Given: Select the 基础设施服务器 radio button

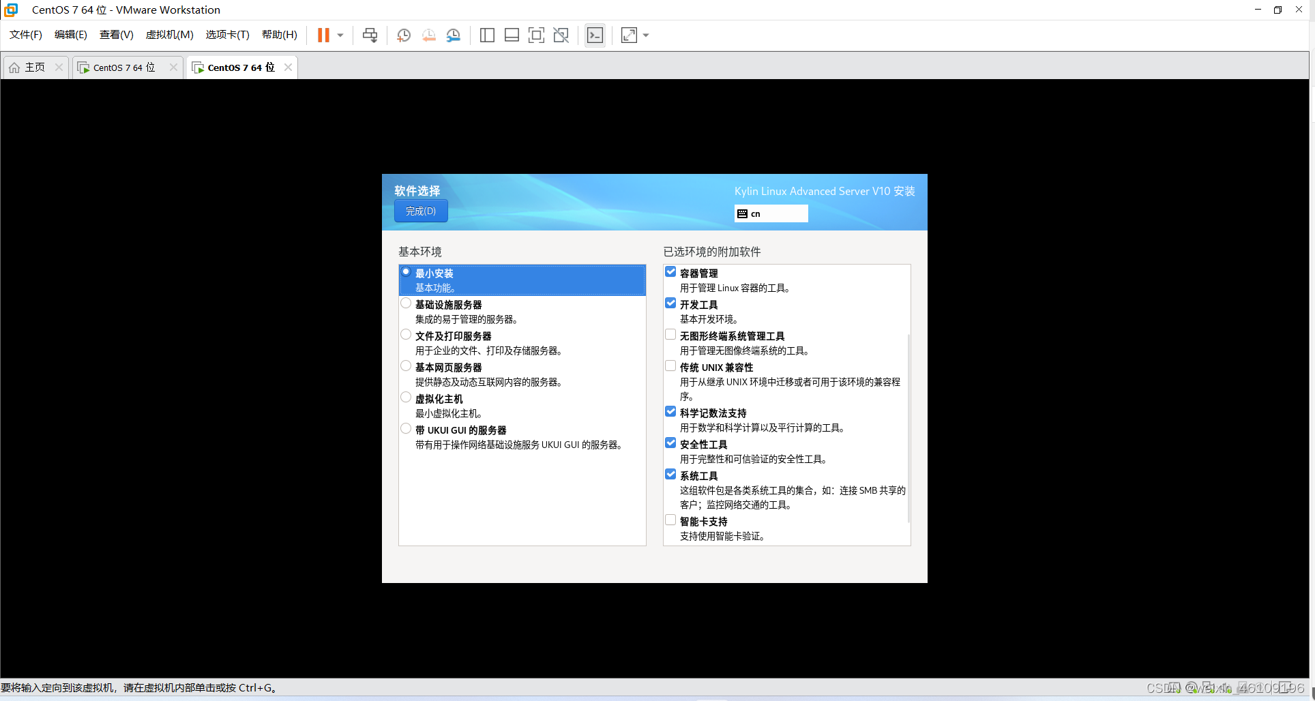Looking at the screenshot, I should [x=406, y=303].
